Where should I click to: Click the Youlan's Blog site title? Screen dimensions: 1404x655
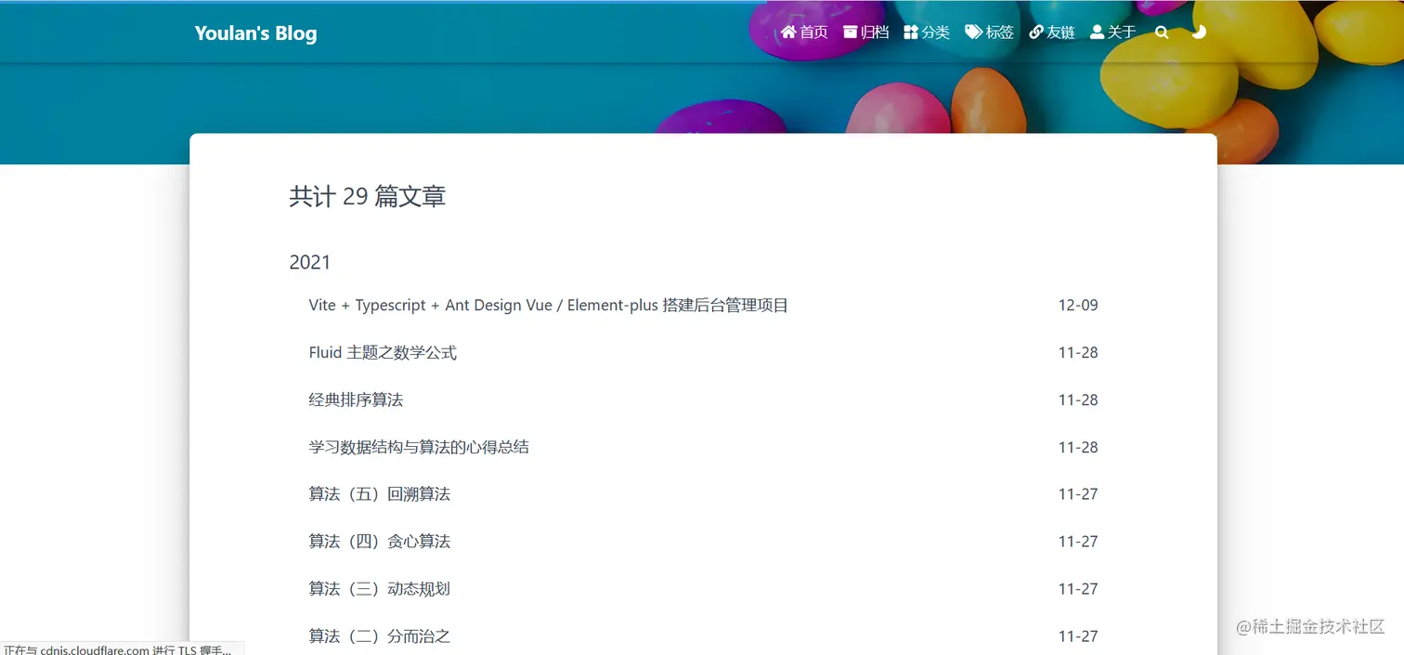tap(255, 33)
